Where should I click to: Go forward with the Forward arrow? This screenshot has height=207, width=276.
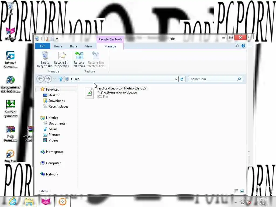tap(48, 79)
